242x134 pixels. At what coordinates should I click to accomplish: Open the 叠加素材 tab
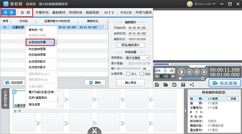point(59,12)
